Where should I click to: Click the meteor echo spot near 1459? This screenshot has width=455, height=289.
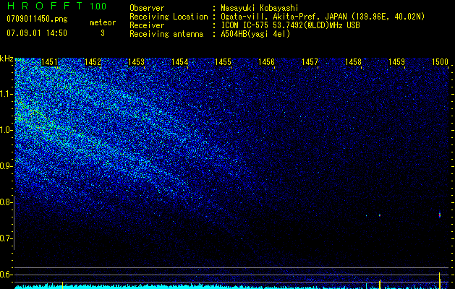pos(380,215)
